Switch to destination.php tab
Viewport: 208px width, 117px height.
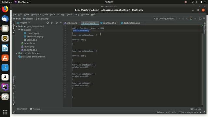tap(131, 23)
